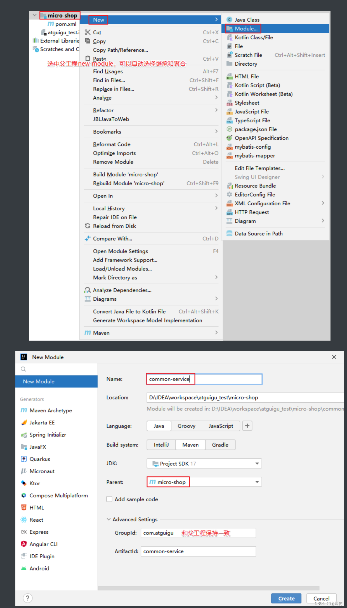Select Groovy as the language
Viewport: 347px width, 608px height.
point(187,426)
